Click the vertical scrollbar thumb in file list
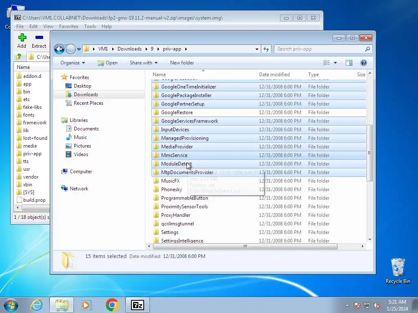The height and width of the screenshot is (313, 418). [x=369, y=153]
